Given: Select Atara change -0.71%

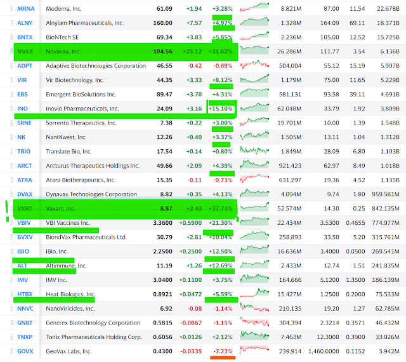Looking at the screenshot, I should click(x=223, y=180).
